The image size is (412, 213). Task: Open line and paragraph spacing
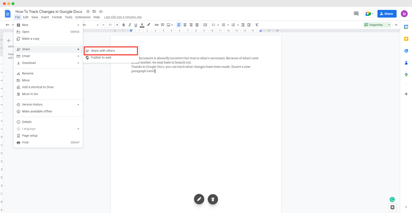tap(205, 25)
